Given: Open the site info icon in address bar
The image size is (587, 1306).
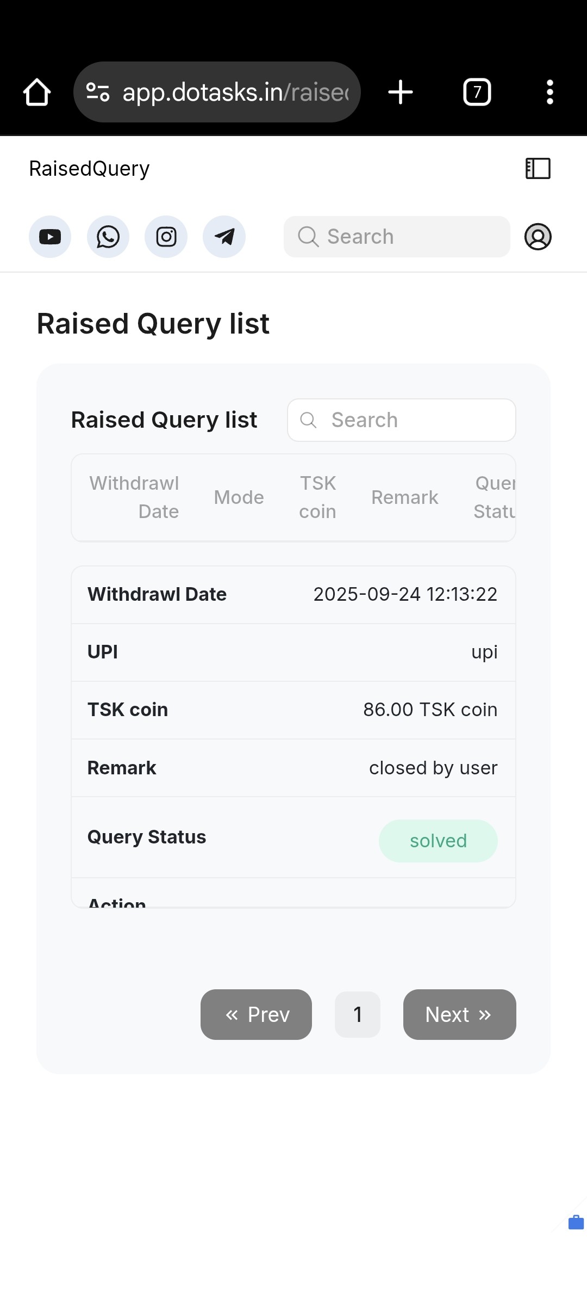Looking at the screenshot, I should [98, 92].
